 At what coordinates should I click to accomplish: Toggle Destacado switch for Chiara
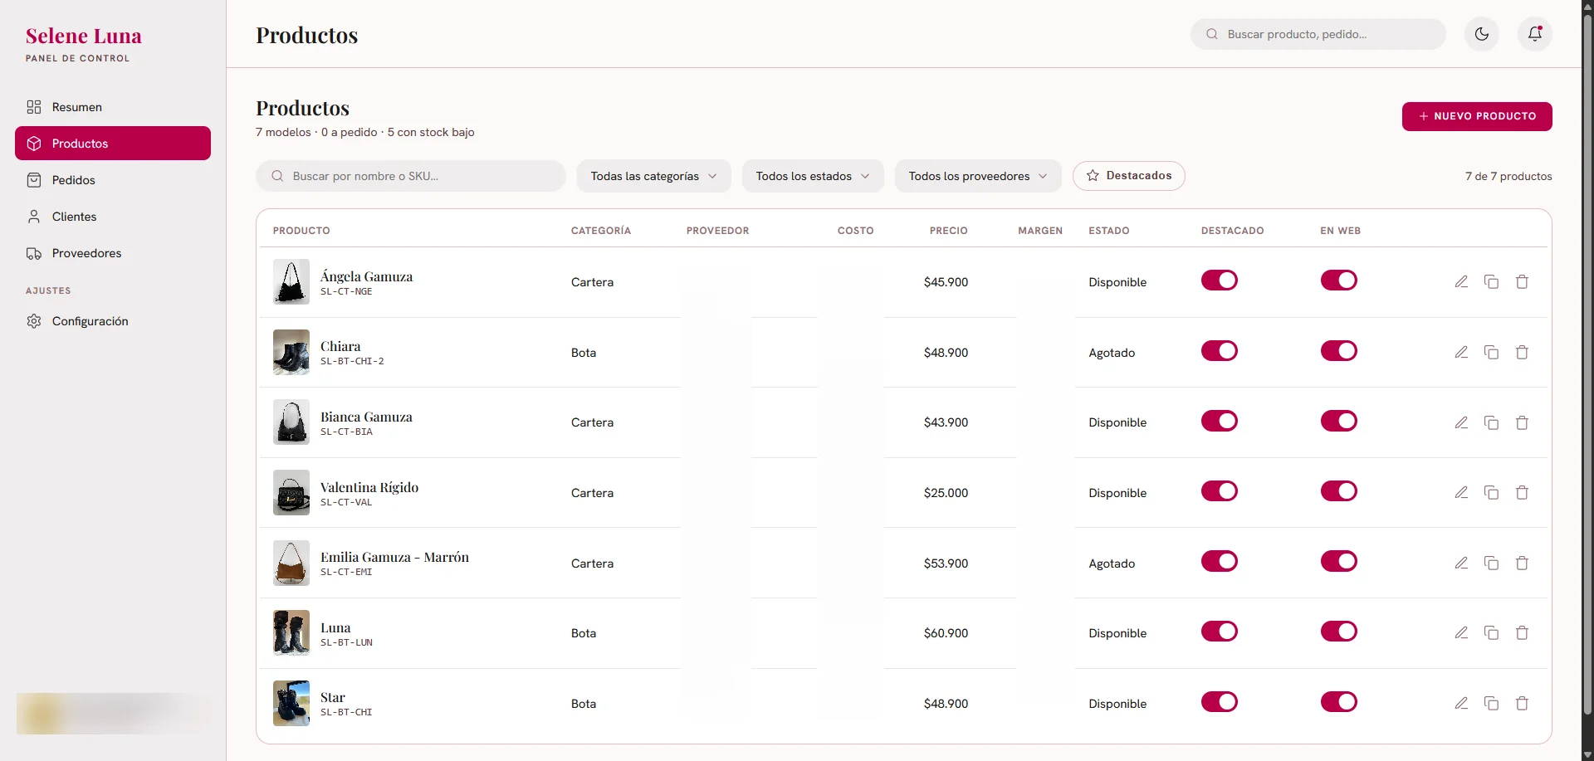(x=1220, y=351)
